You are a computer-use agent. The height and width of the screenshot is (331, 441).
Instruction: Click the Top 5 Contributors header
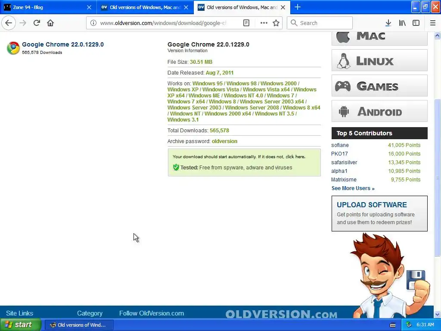[x=379, y=133]
